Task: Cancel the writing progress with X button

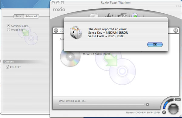Action: pos(147,105)
